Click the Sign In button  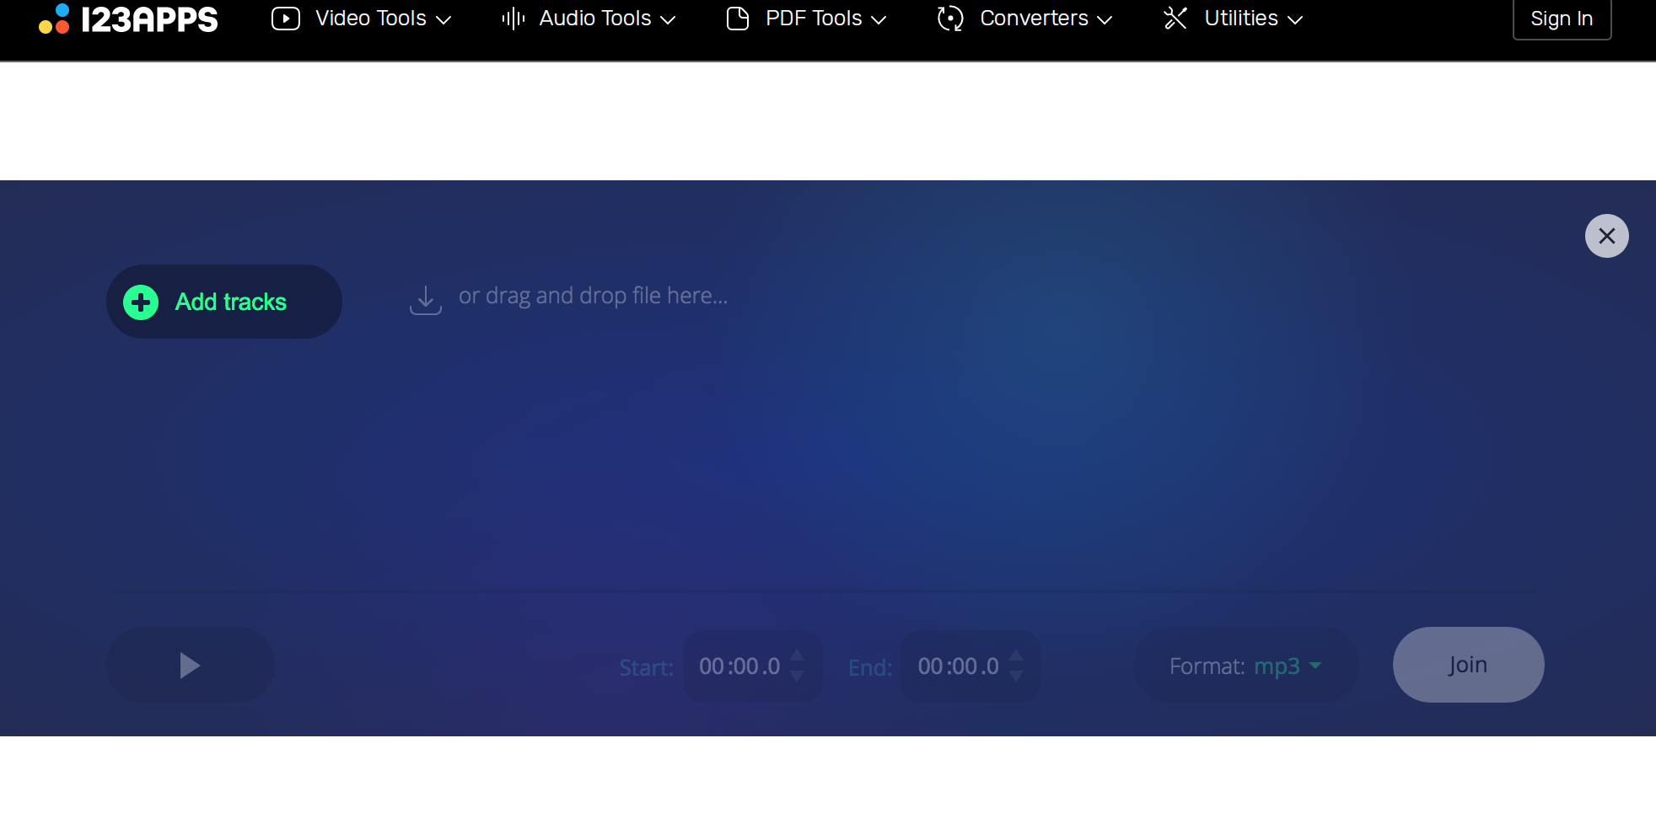tap(1562, 19)
